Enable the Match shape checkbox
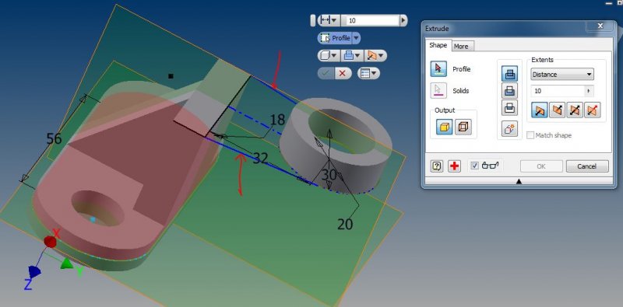The width and height of the screenshot is (623, 307). coord(530,135)
